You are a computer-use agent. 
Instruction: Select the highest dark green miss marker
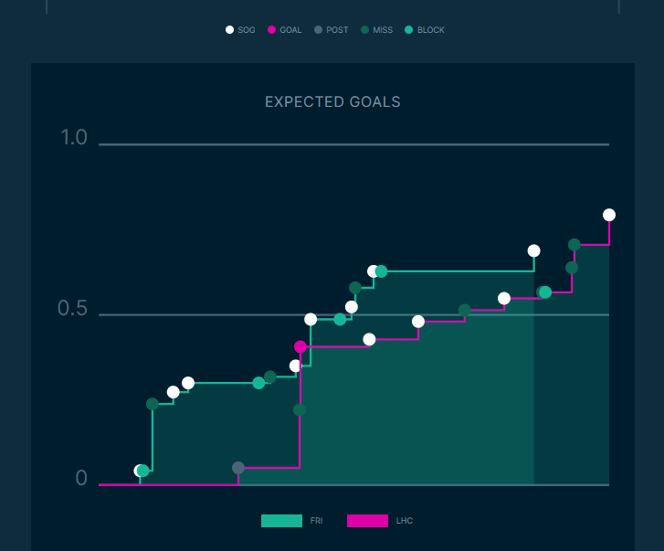coord(574,245)
